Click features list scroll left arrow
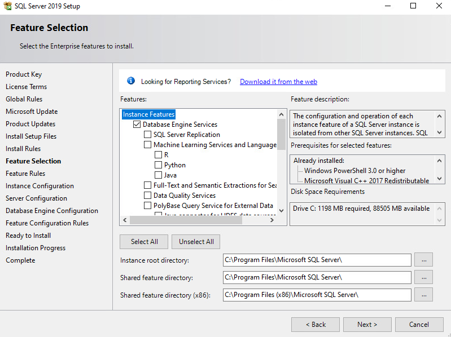The width and height of the screenshot is (451, 337). 125,220
